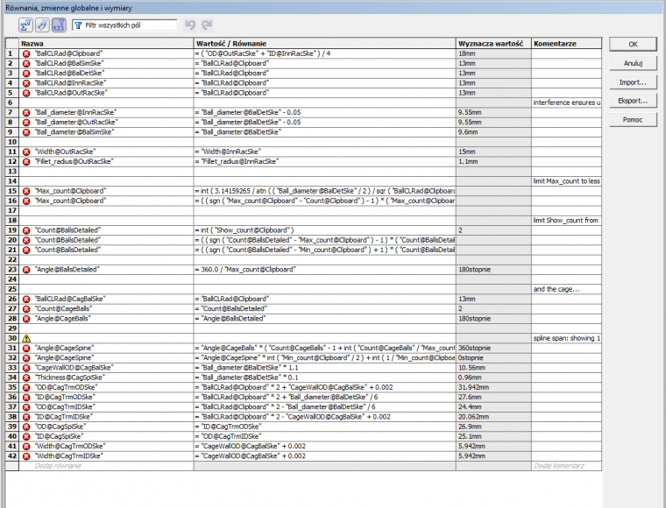Click equation "Ball_diameter@BalDetSke" - 0.05 in row 7
The width and height of the screenshot is (666, 508).
(x=248, y=113)
